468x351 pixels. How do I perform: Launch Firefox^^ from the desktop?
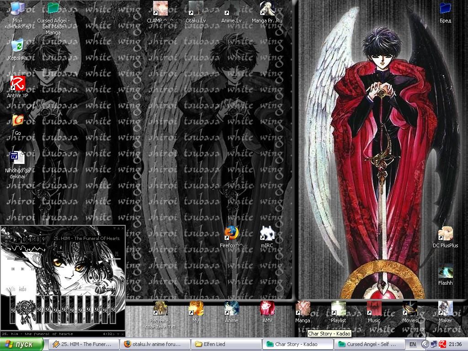pos(231,237)
